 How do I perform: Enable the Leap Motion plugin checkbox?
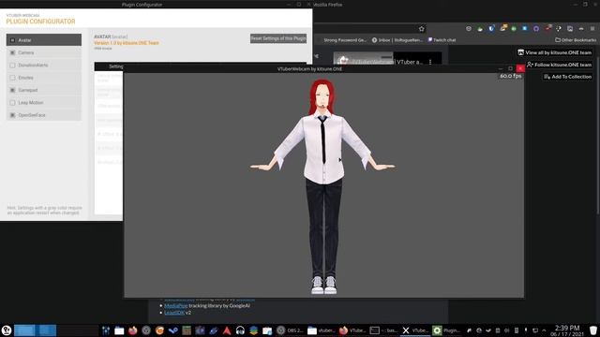point(12,103)
